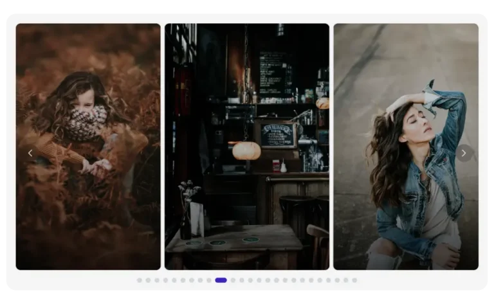This screenshot has width=494, height=304.
Task: Select the active purple pagination indicator
Action: coord(221,280)
